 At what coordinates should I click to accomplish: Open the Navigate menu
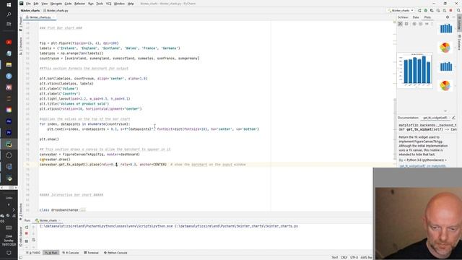coord(56,4)
